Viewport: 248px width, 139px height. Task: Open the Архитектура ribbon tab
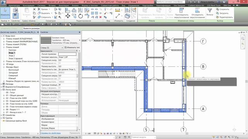coord(14,5)
